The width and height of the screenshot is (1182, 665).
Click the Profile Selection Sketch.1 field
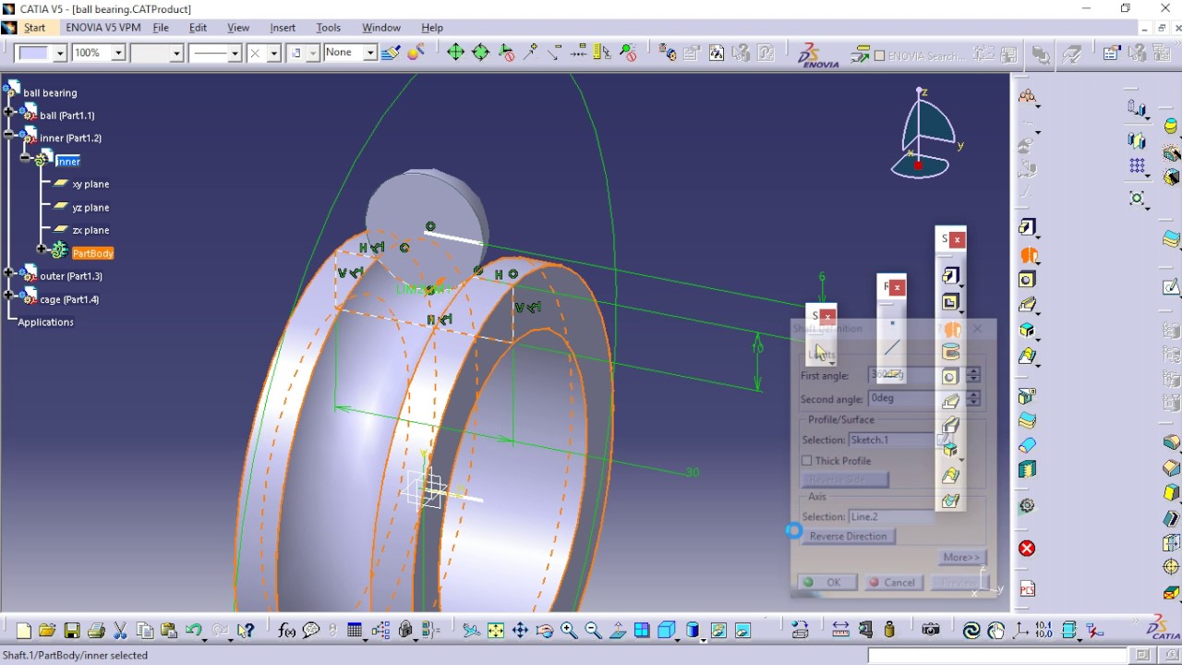(891, 440)
